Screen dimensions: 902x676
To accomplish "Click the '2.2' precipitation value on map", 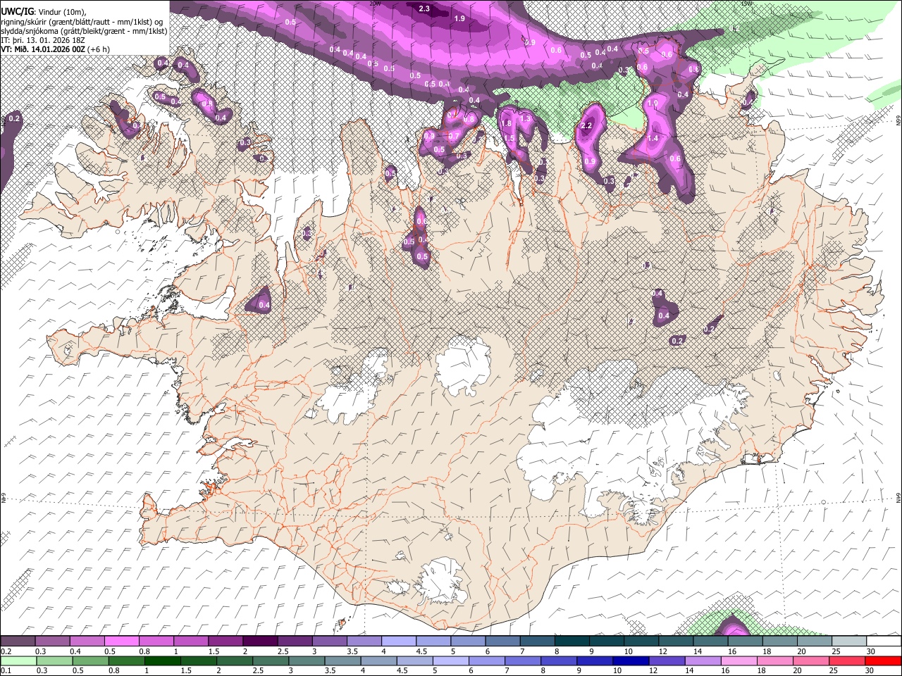I will pyautogui.click(x=586, y=125).
